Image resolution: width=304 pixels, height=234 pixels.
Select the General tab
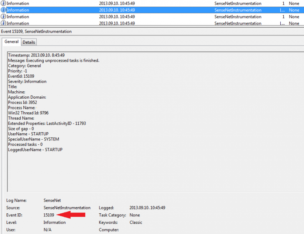[11, 42]
